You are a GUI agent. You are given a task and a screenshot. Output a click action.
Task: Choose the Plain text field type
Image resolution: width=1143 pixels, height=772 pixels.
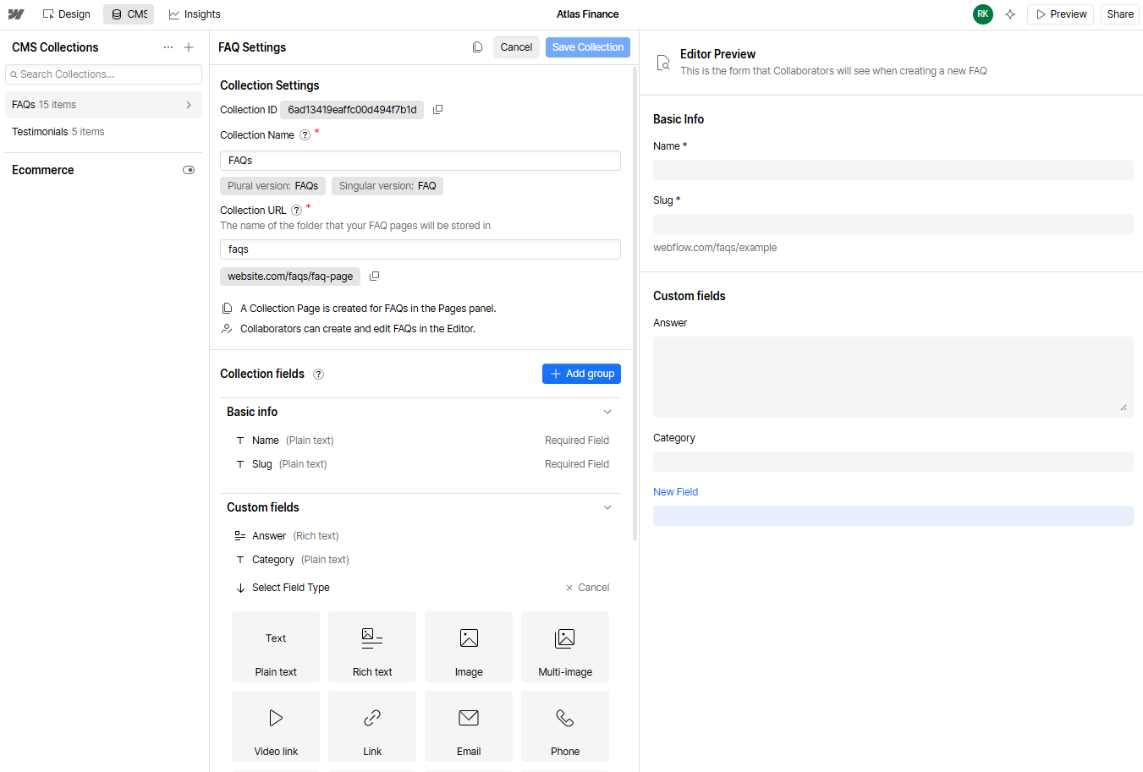[276, 647]
